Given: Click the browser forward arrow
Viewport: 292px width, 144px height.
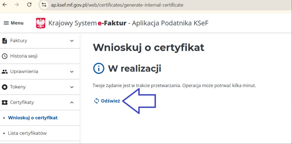Looking at the screenshot, I should 17,5.
